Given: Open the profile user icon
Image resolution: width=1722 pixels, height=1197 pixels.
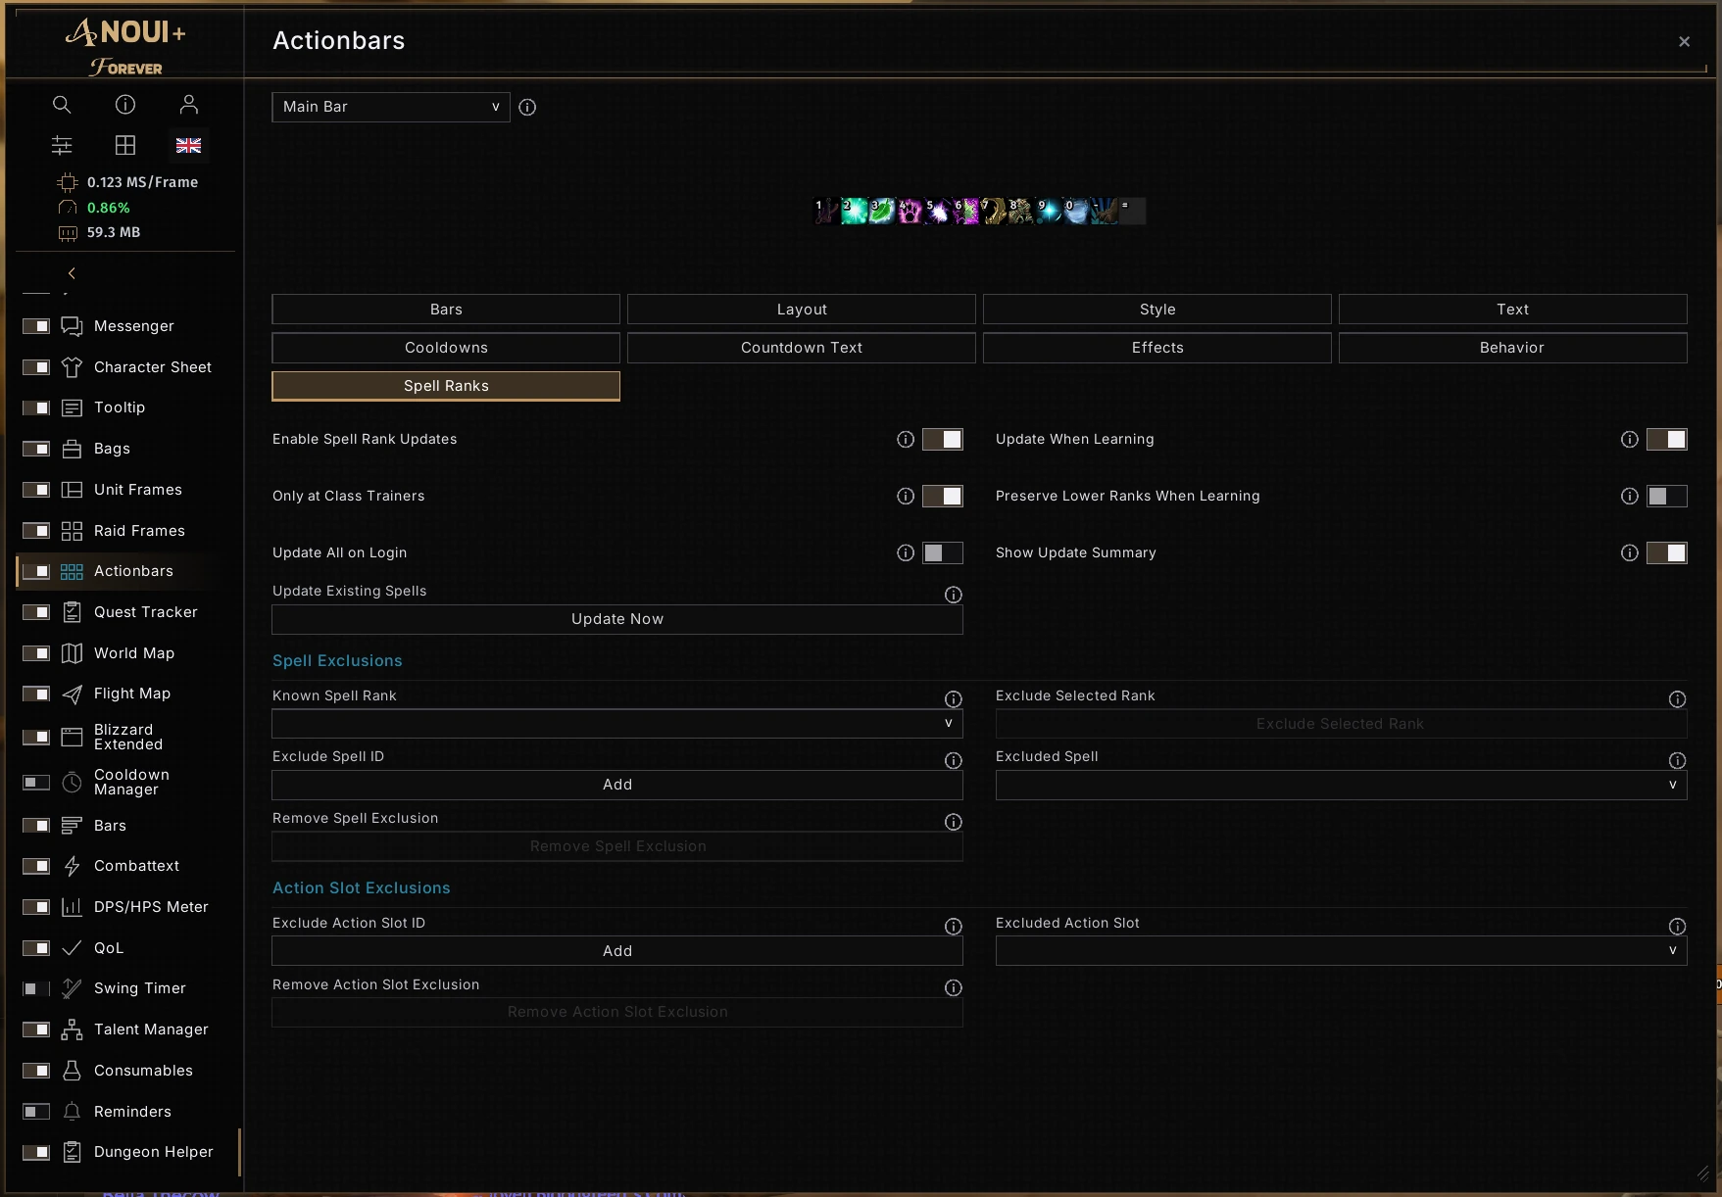Looking at the screenshot, I should tap(189, 105).
